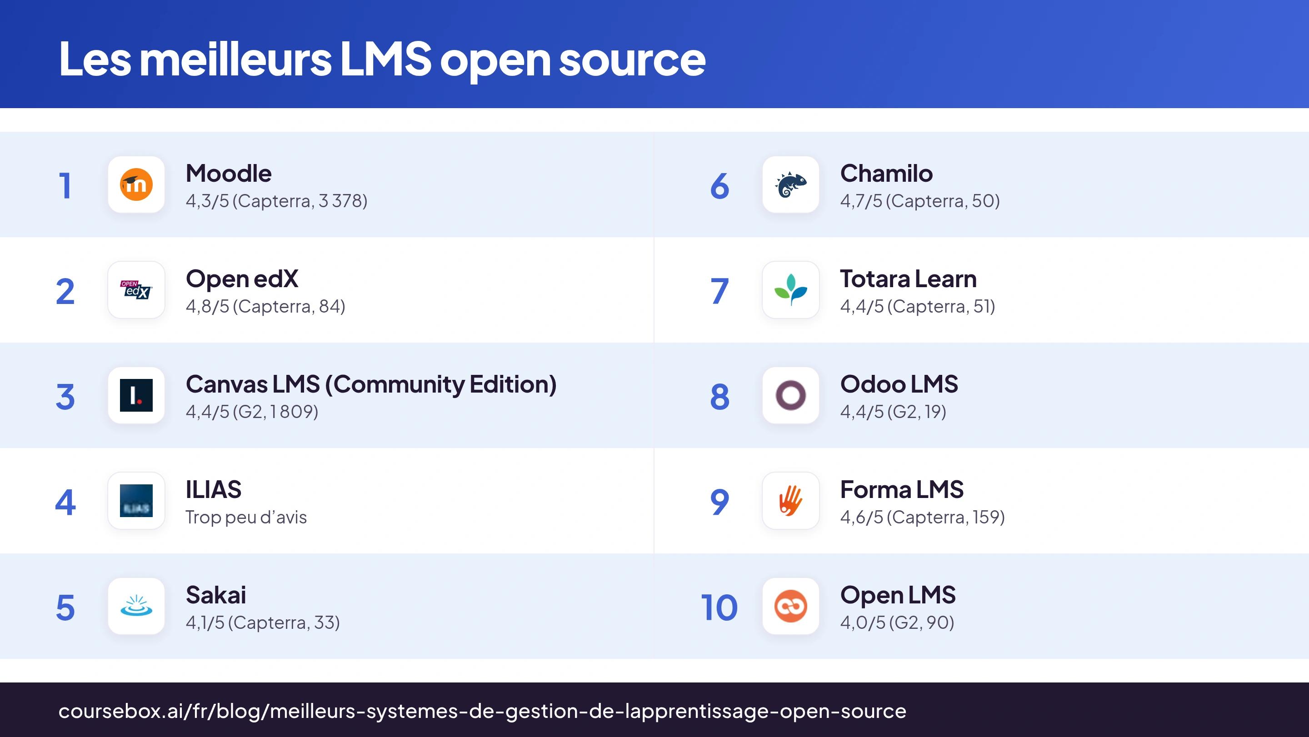This screenshot has width=1309, height=737.
Task: Select the Odoo LMS title
Action: (x=899, y=384)
